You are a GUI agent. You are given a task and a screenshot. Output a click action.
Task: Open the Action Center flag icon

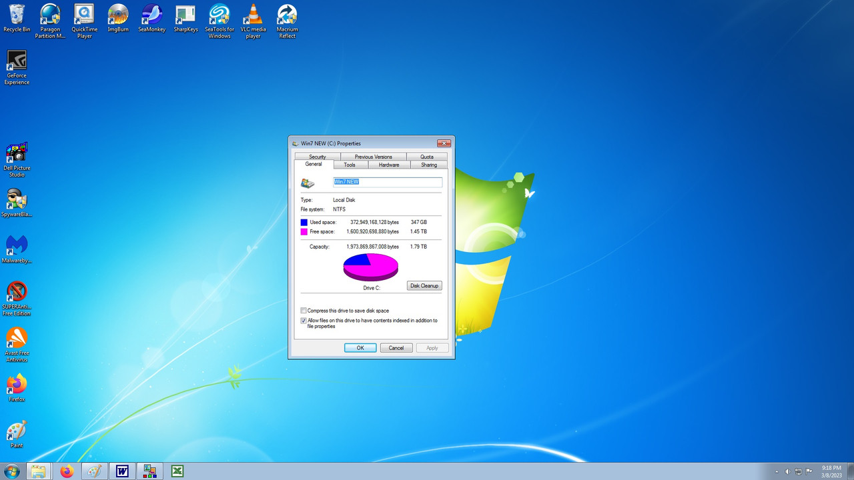[809, 471]
